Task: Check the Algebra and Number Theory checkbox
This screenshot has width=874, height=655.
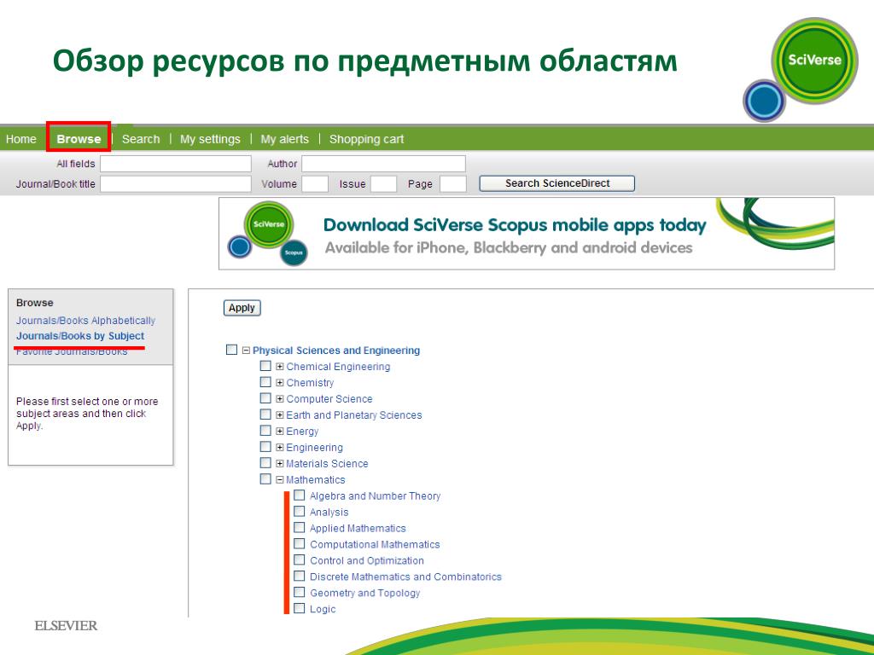Action: click(x=300, y=496)
